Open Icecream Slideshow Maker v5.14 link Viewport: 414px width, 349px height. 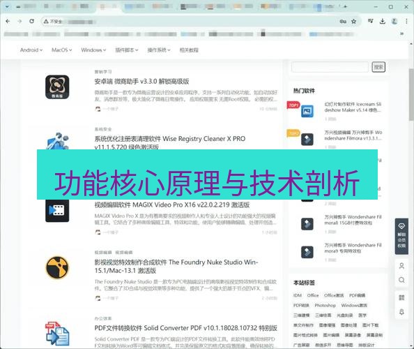click(353, 107)
